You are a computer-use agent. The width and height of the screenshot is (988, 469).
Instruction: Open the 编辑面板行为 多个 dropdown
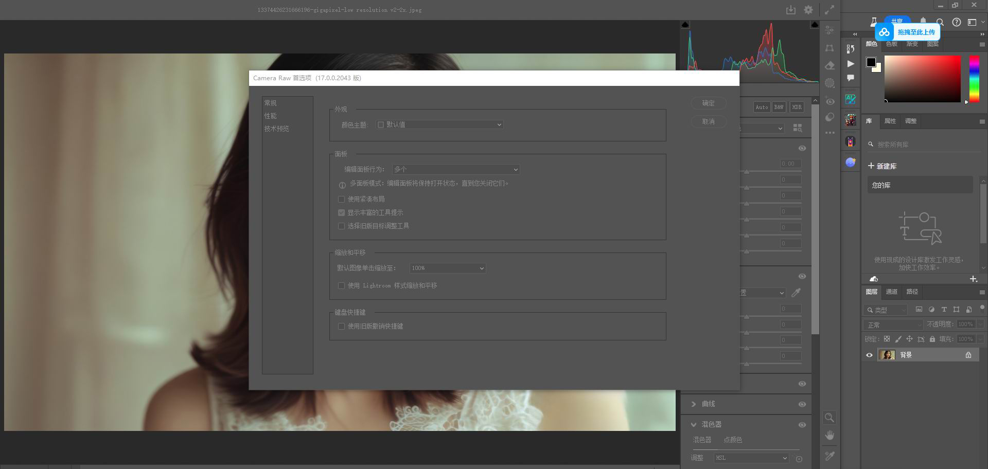[x=456, y=169]
